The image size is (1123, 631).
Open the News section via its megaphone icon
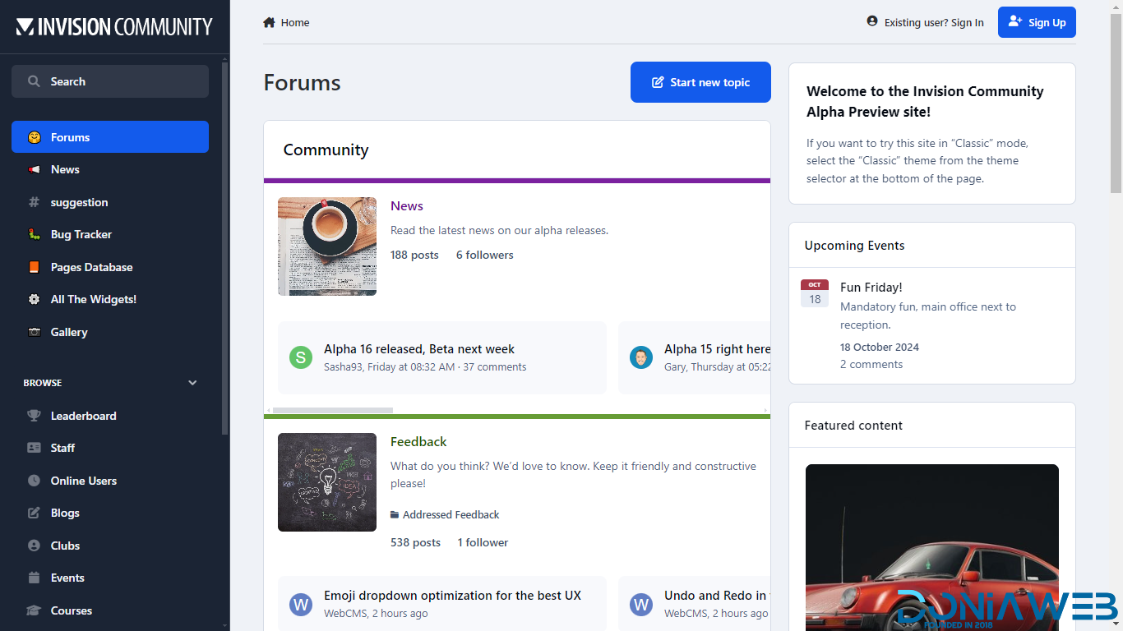pyautogui.click(x=33, y=169)
